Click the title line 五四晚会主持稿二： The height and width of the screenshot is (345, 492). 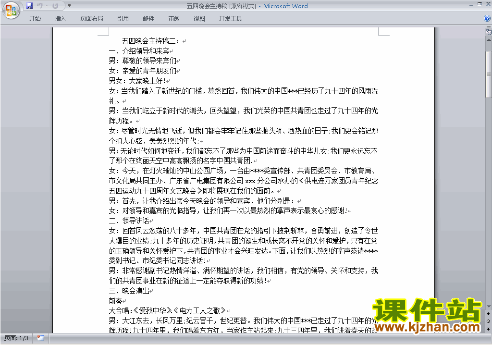[151, 41]
